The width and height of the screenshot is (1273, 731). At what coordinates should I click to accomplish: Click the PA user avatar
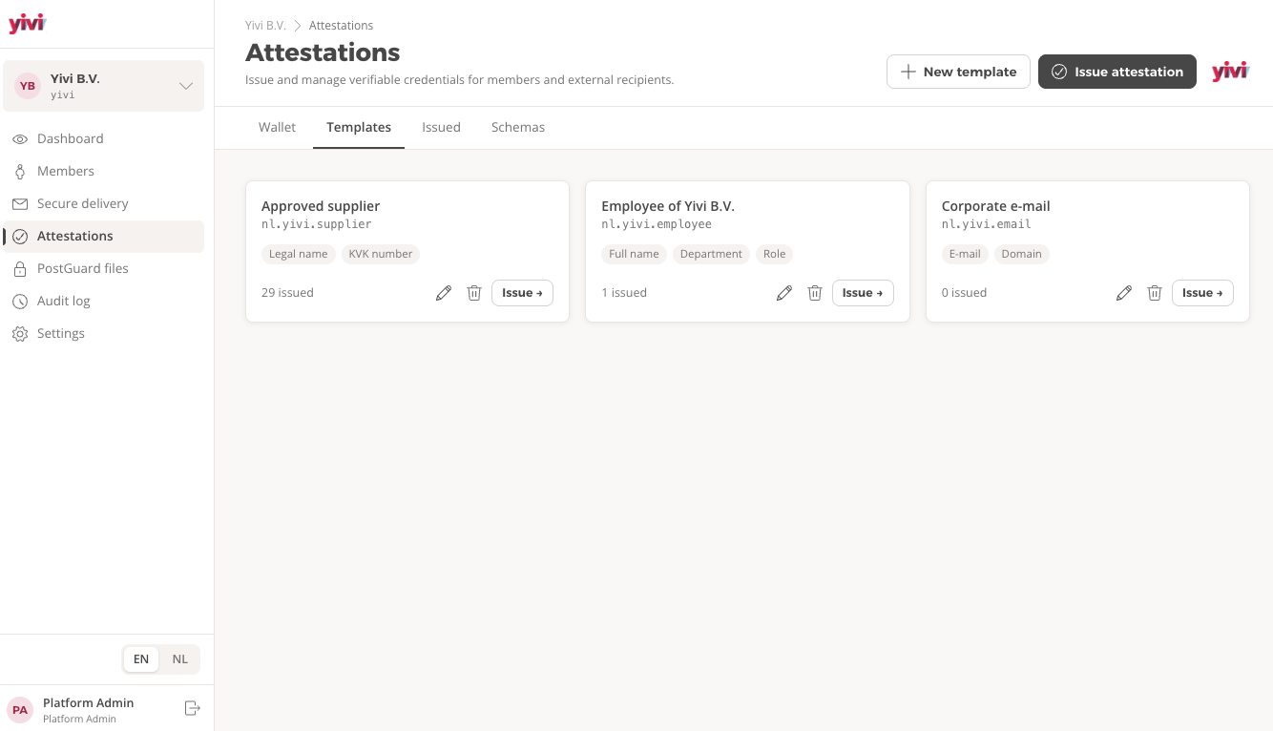20,710
